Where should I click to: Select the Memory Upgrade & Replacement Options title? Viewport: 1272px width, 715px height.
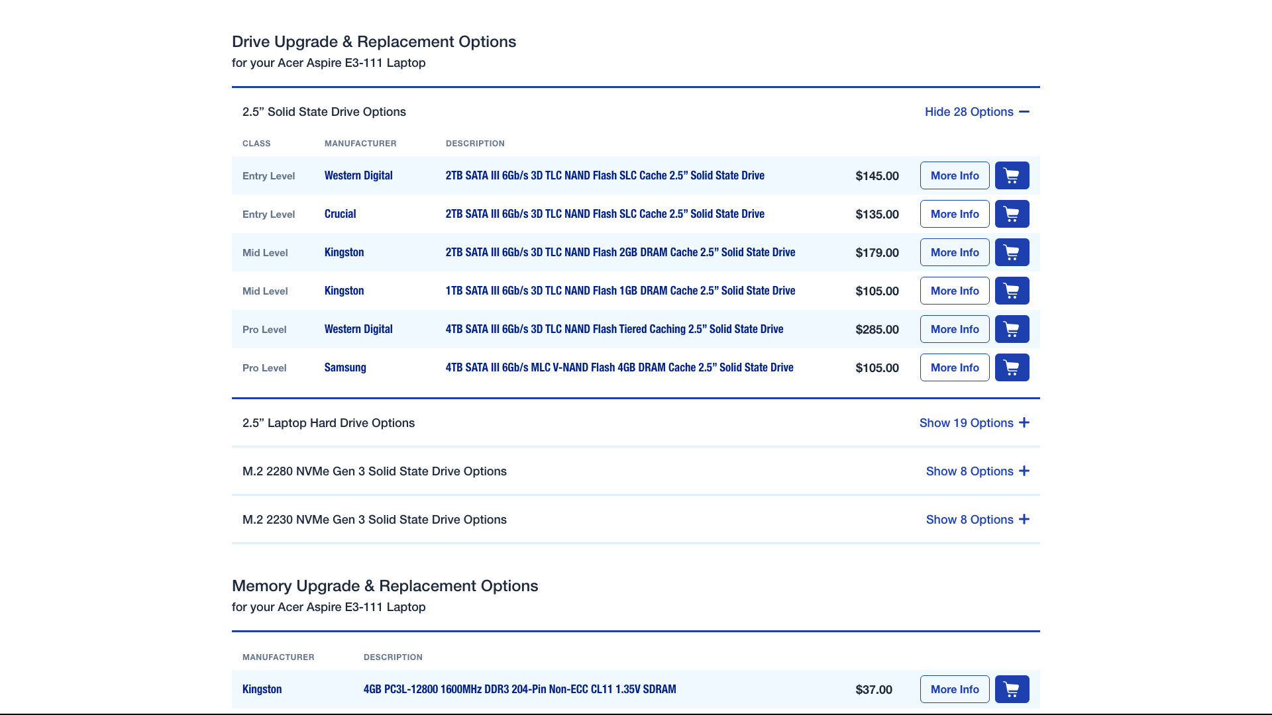click(385, 586)
